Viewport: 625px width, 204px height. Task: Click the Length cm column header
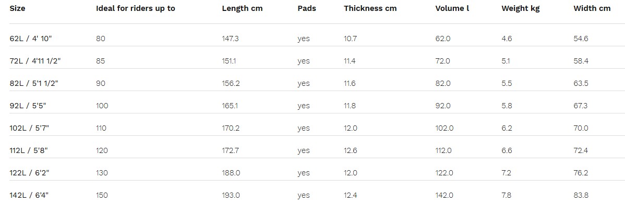point(243,8)
